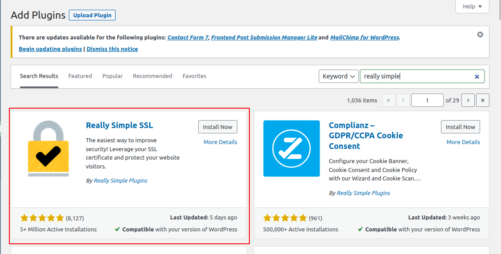This screenshot has width=501, height=254.
Task: Click the 'of 29' page total text
Action: tap(452, 100)
